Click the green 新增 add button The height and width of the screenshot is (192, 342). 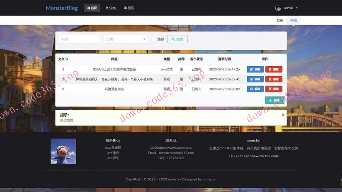click(274, 100)
